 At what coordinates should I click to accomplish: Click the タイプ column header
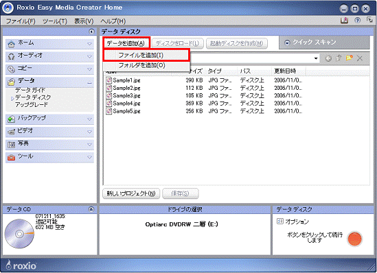click(x=222, y=71)
